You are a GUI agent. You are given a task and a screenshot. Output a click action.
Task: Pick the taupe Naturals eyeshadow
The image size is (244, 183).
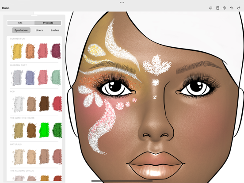click(x=44, y=157)
